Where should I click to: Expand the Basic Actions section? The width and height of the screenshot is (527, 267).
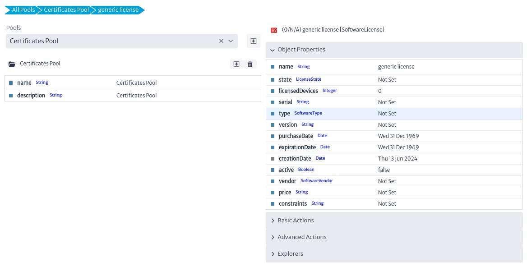394,220
